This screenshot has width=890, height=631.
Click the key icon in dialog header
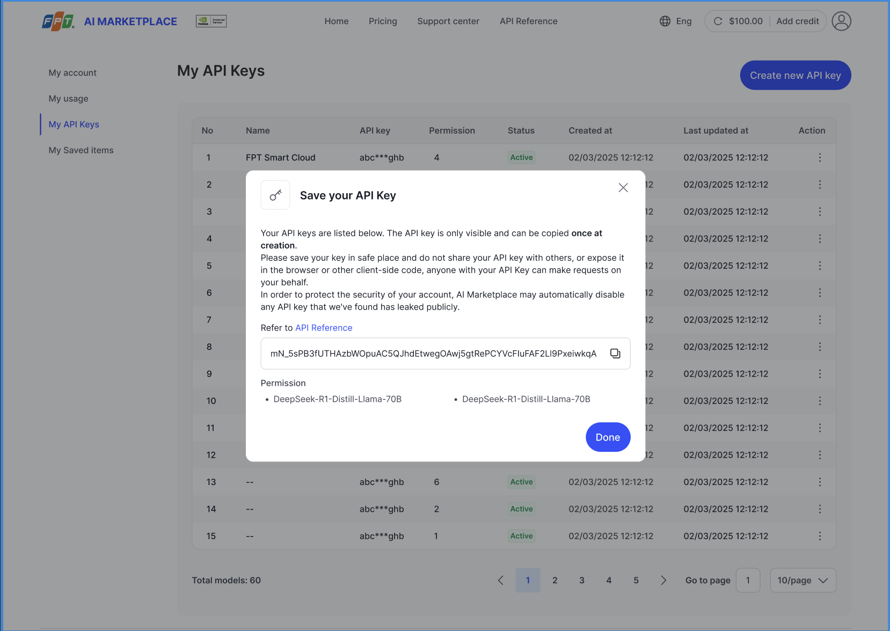[x=275, y=195]
